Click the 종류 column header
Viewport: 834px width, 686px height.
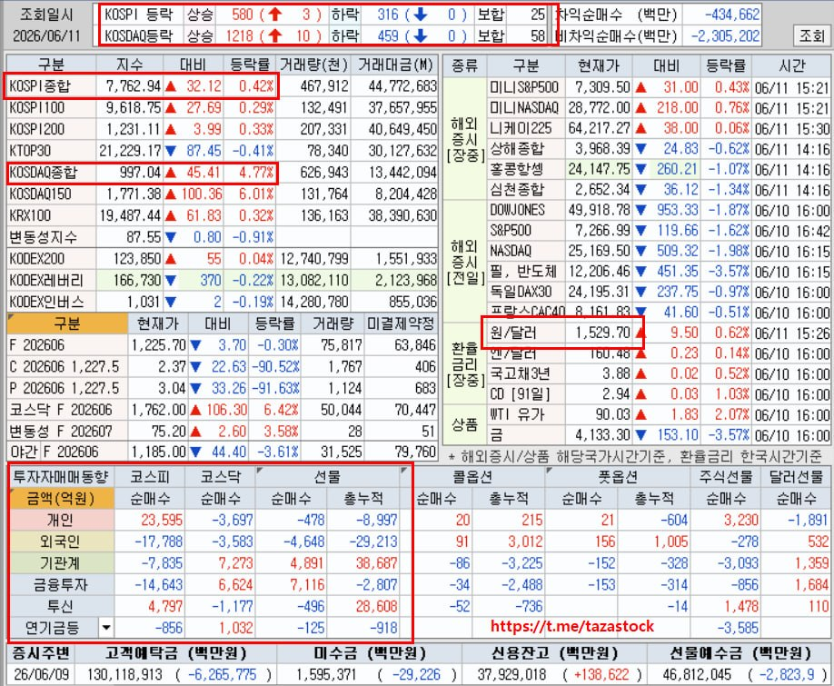tap(464, 65)
